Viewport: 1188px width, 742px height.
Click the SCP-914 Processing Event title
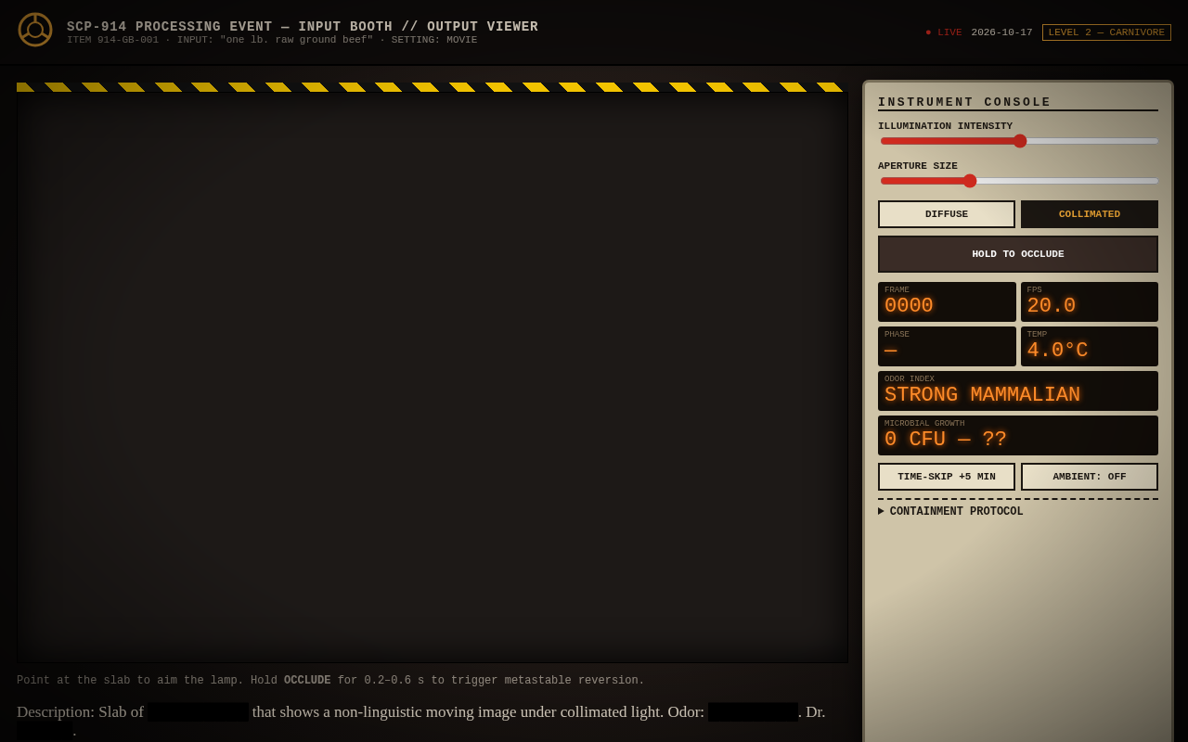point(303,27)
